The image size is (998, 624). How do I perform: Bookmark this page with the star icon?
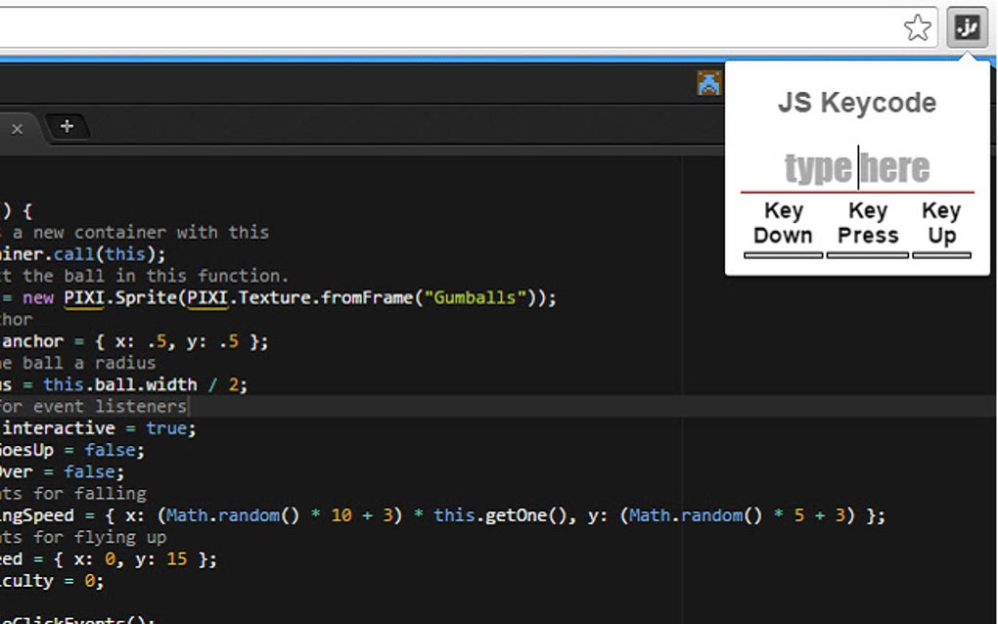pos(917,27)
